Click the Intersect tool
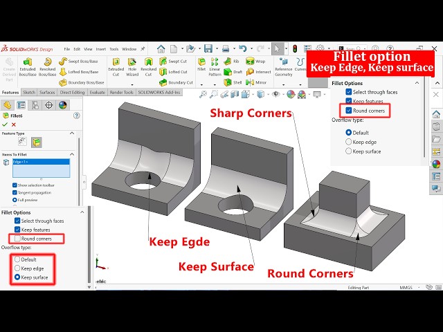 click(257, 72)
